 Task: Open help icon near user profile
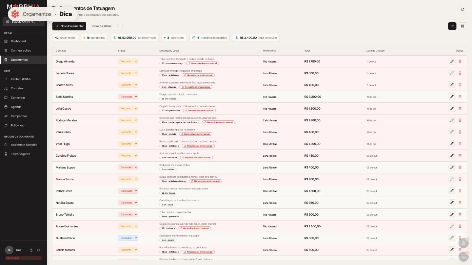coord(31,250)
